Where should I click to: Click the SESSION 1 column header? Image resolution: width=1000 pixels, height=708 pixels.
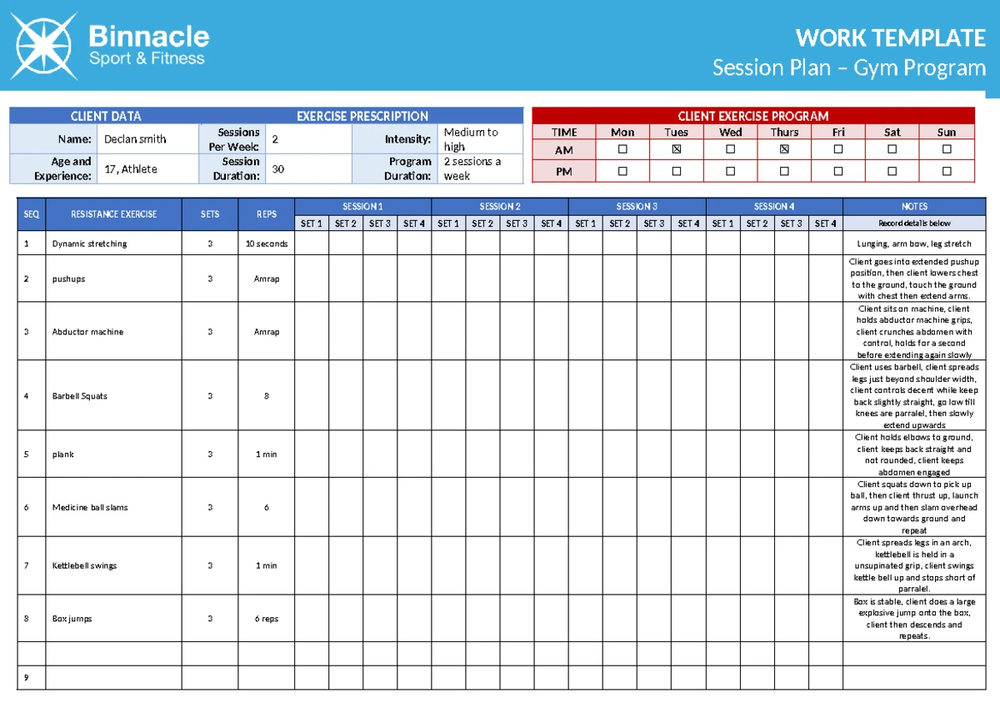pyautogui.click(x=362, y=206)
